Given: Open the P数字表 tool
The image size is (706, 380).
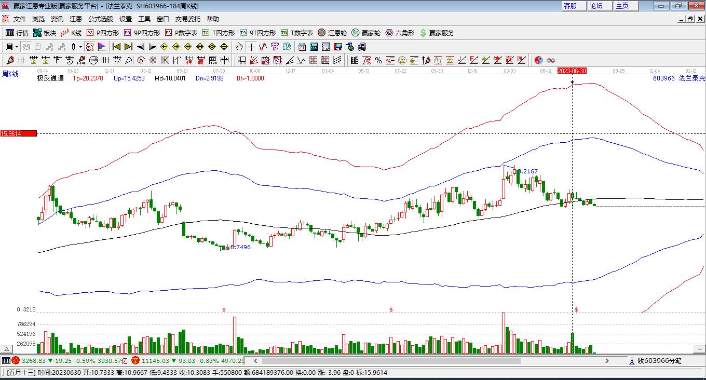Looking at the screenshot, I should 181,33.
